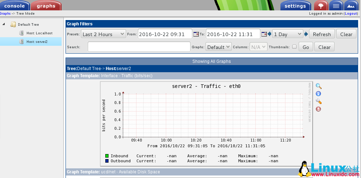Open the From date calendar picker
This screenshot has width=361, height=178.
pyautogui.click(x=196, y=34)
